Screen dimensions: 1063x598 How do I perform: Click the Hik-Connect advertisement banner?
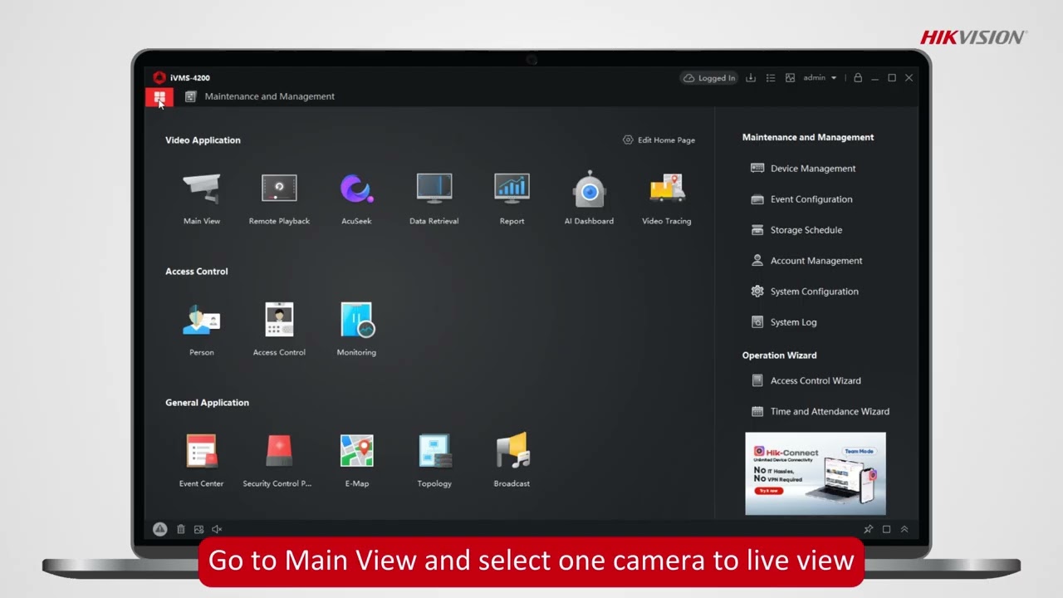(816, 473)
